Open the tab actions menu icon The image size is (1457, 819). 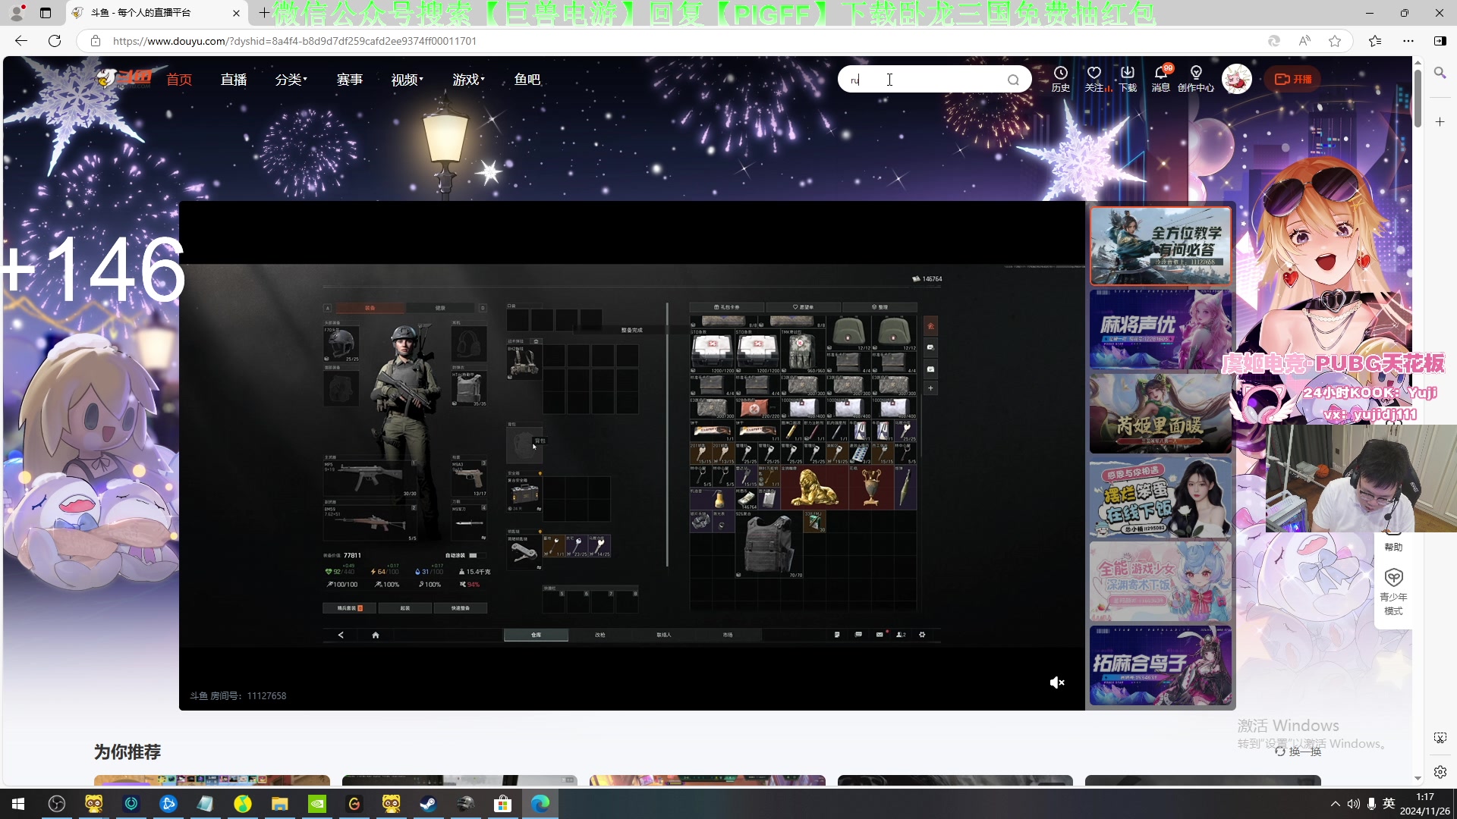click(46, 13)
